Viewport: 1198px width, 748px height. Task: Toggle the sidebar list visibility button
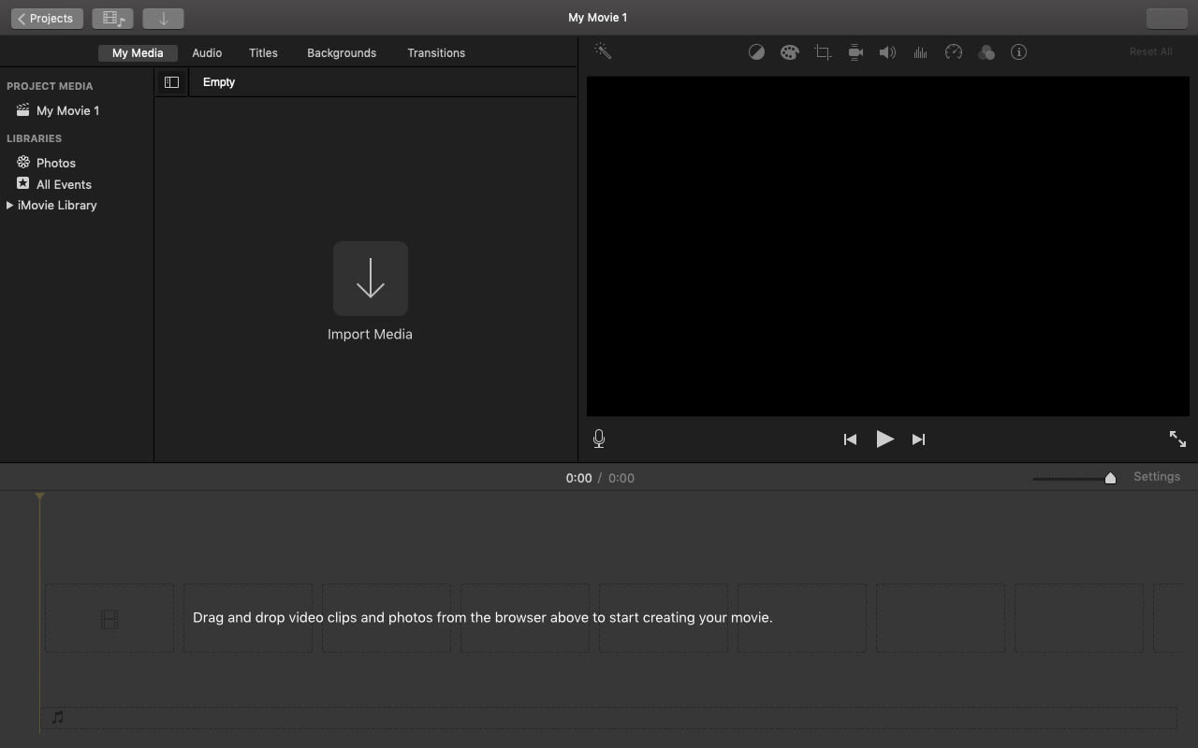(x=171, y=82)
